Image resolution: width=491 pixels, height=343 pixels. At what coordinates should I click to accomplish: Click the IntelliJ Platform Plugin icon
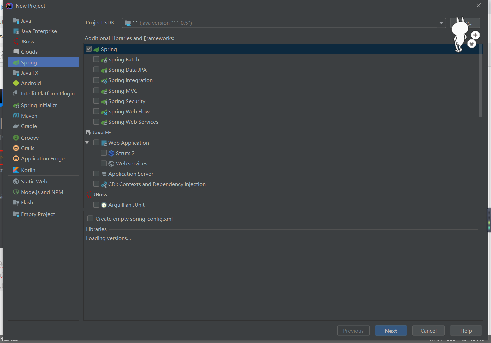(x=16, y=93)
